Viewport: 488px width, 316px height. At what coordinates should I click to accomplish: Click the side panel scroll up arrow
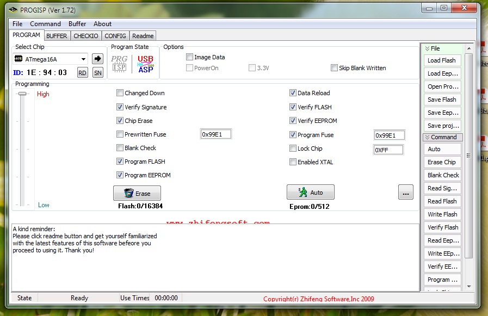tap(469, 48)
